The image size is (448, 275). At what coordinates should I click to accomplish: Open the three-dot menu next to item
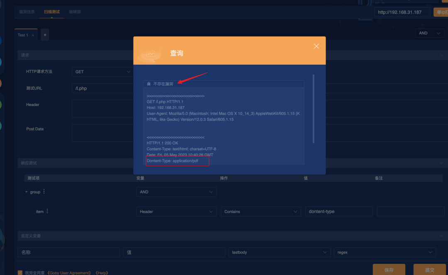(47, 211)
